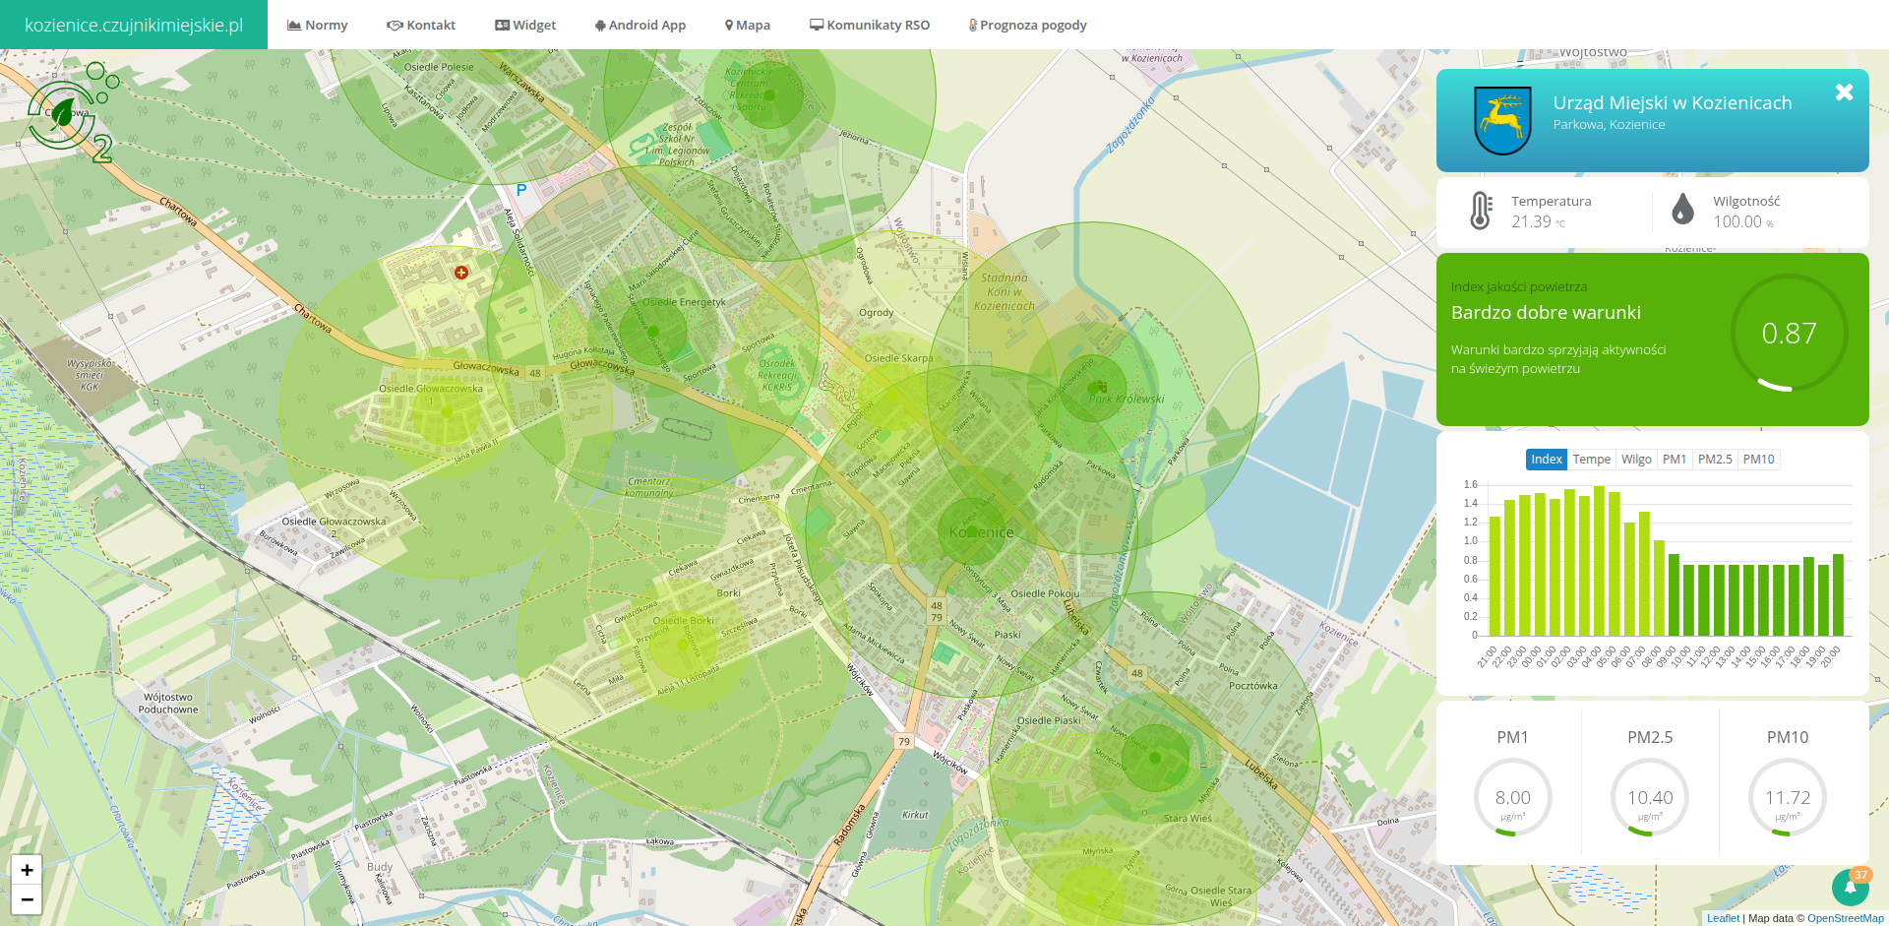Open the OpenStreetMap attribution link
The height and width of the screenshot is (926, 1889).
click(x=1845, y=918)
